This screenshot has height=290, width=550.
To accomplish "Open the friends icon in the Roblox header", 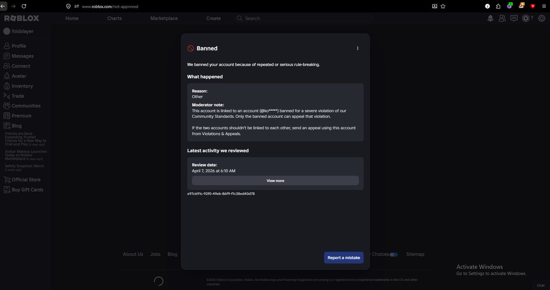I will [502, 18].
